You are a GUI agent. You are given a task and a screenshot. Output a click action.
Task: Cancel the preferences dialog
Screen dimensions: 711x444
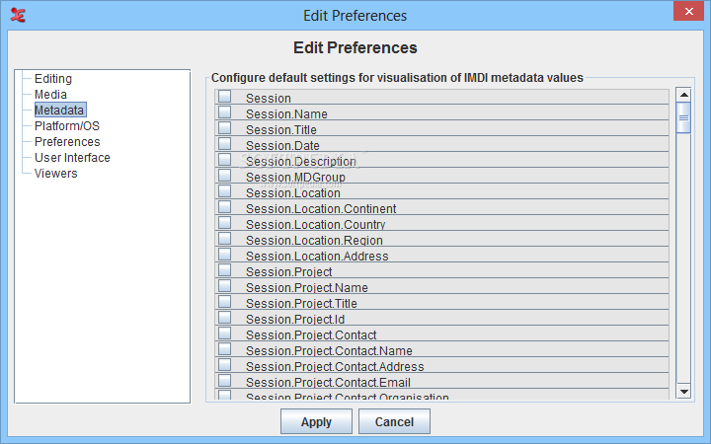pos(394,422)
